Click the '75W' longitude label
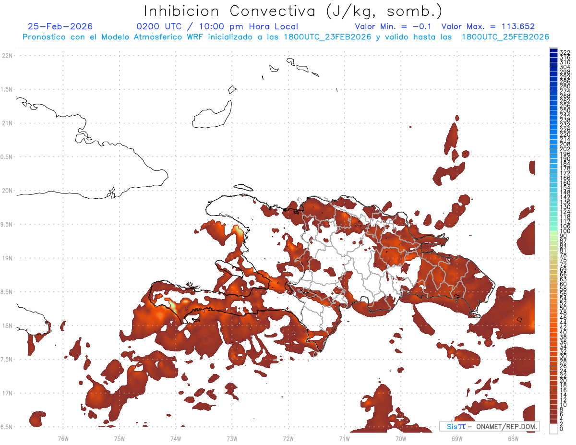Viewport: 576px width, 445px height. pos(120,438)
